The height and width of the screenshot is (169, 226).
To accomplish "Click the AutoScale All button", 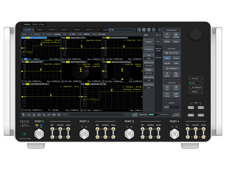I will click(149, 49).
